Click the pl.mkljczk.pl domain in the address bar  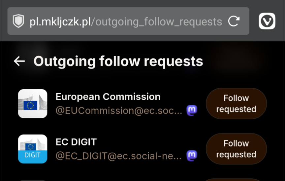point(60,22)
